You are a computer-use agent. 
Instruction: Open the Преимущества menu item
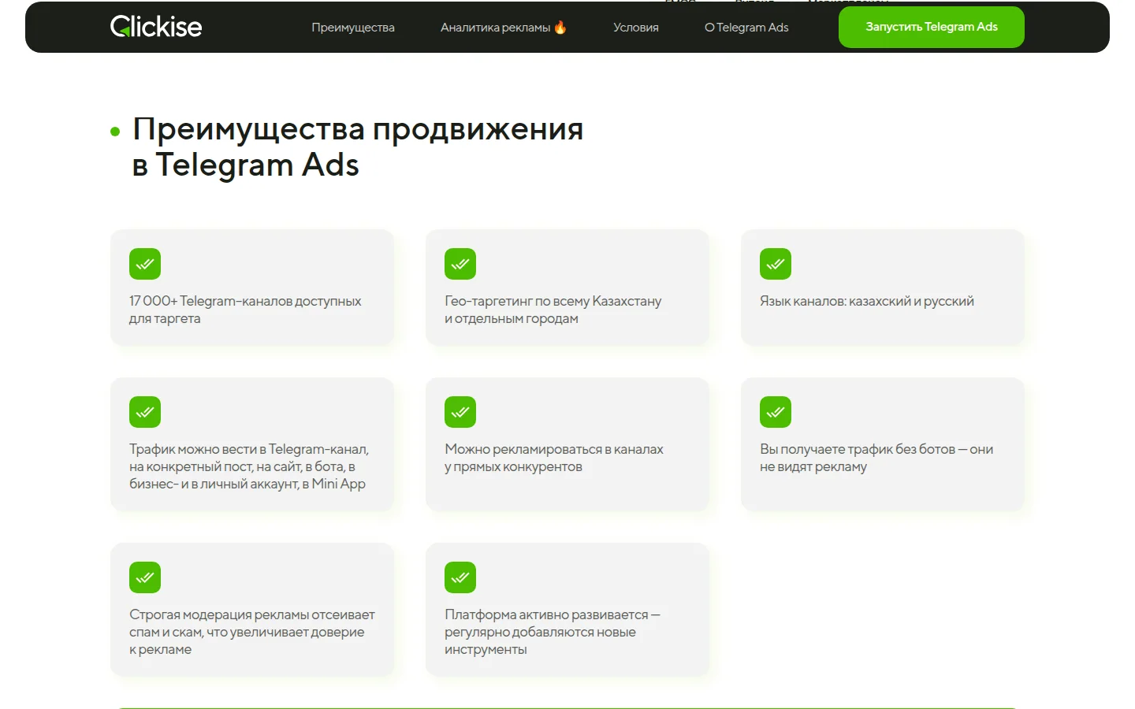pyautogui.click(x=353, y=28)
